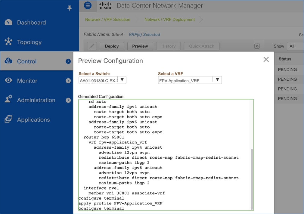The width and height of the screenshot is (304, 214).
Task: Click the 'rd auto' config line
Action: [x=98, y=101]
